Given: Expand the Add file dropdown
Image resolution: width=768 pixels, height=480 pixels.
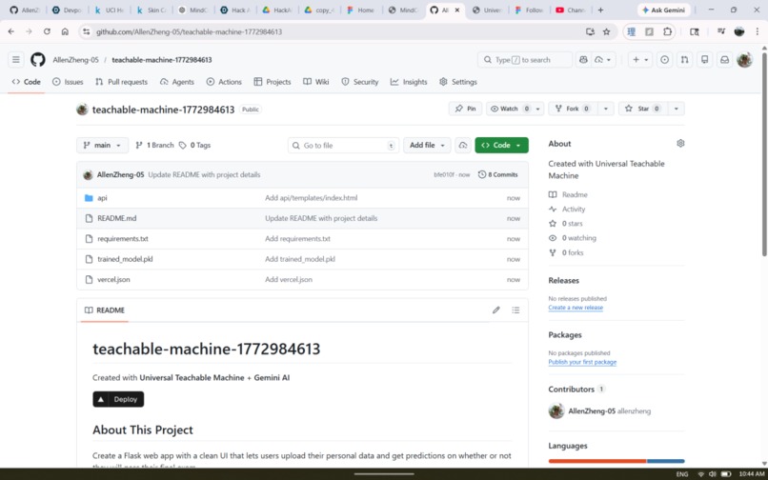Looking at the screenshot, I should click(427, 145).
